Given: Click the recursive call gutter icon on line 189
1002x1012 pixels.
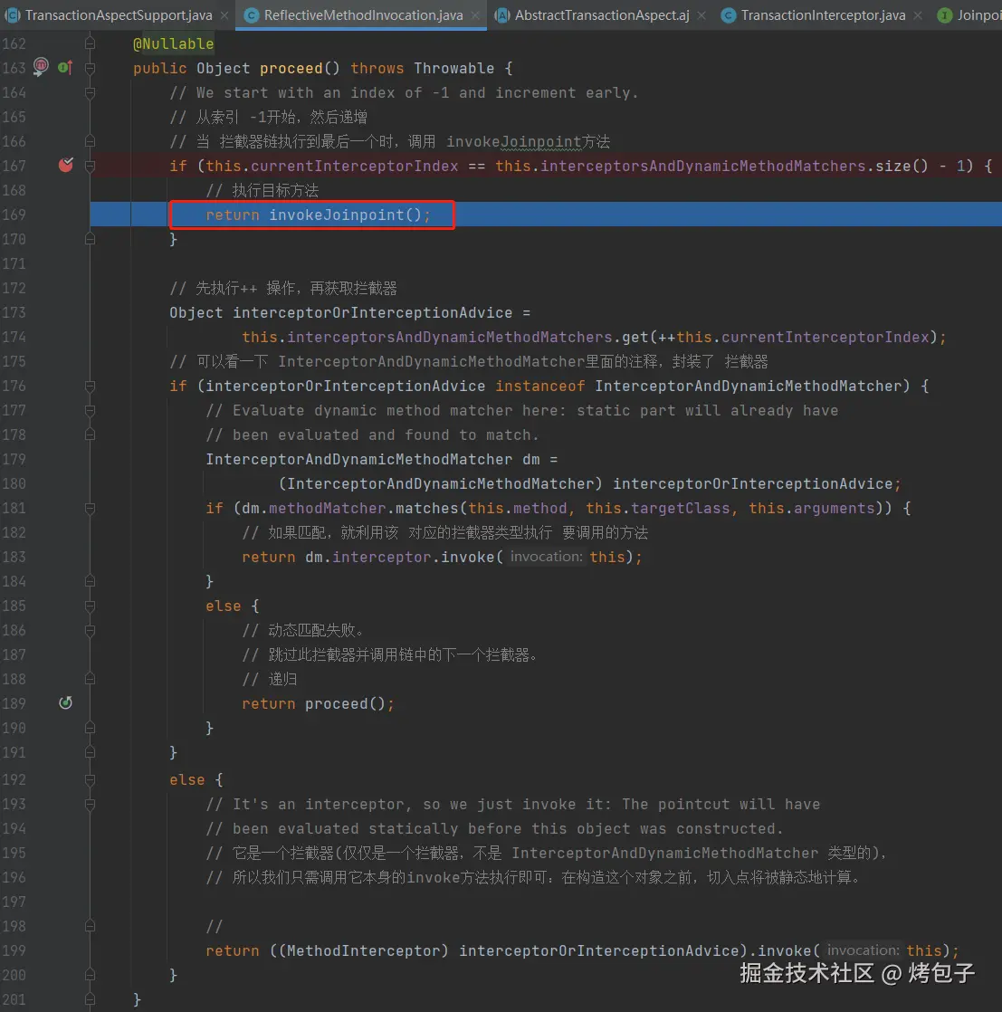Looking at the screenshot, I should tap(65, 702).
